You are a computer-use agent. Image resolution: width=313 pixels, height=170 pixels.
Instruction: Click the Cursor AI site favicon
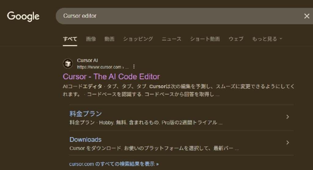[x=68, y=64]
